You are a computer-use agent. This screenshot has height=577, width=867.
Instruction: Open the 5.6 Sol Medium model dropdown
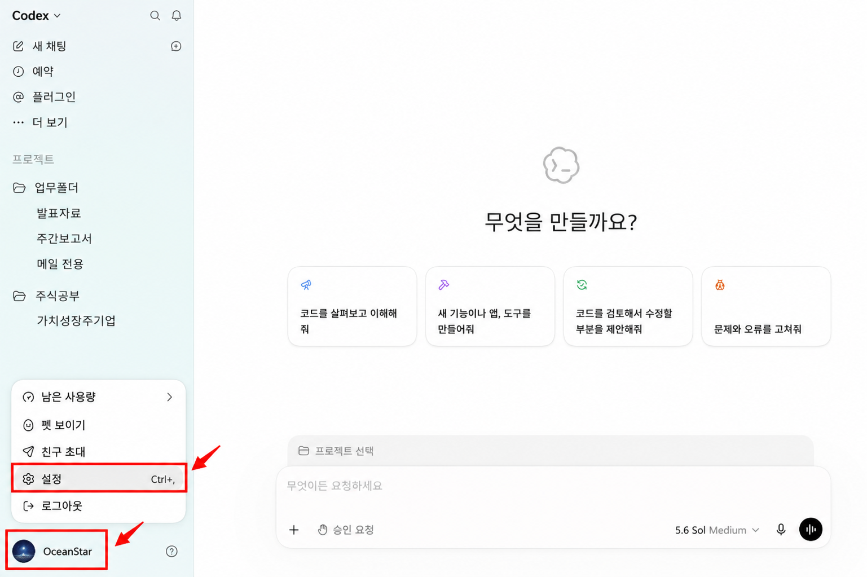click(x=718, y=530)
